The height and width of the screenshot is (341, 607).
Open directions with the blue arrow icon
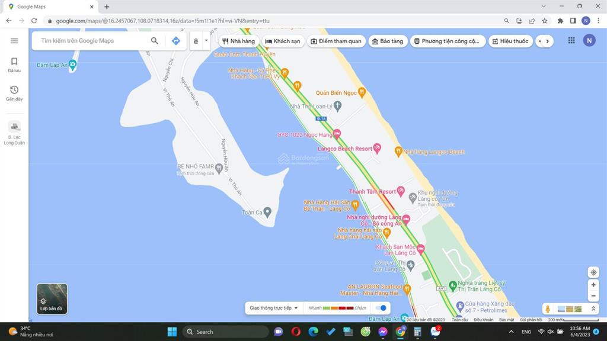click(x=175, y=41)
